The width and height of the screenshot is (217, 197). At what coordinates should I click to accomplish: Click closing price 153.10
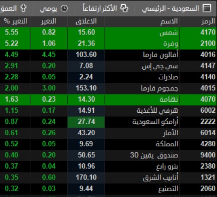pyautogui.click(x=86, y=88)
